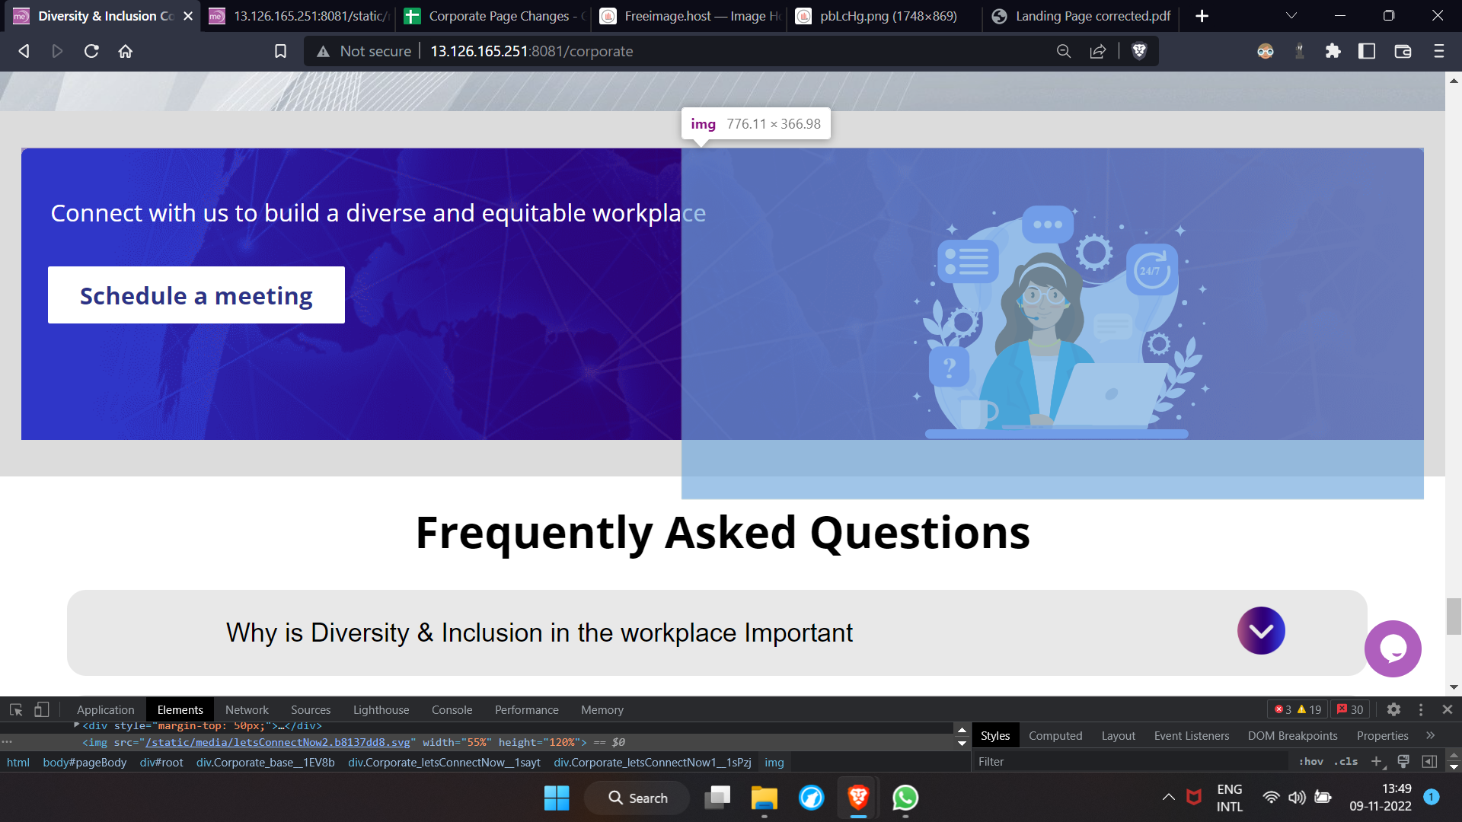1462x822 pixels.
Task: Open File Explorer from the taskbar
Action: coord(764,798)
